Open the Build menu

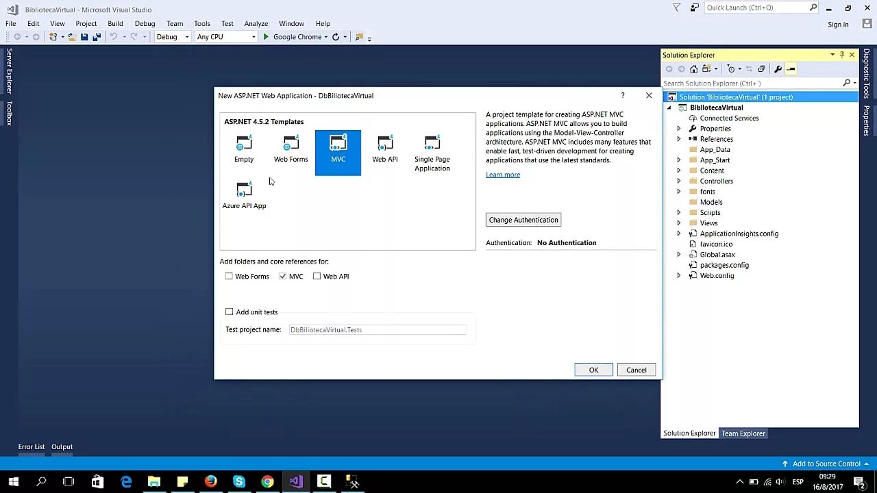tap(115, 23)
